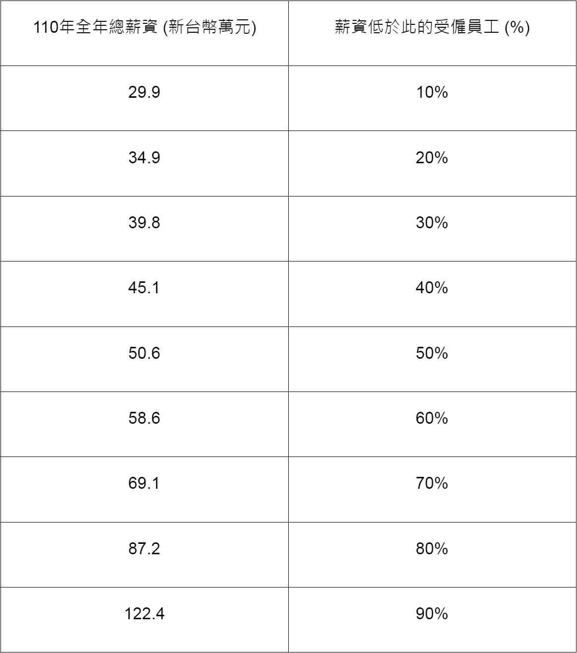The width and height of the screenshot is (577, 653).
Task: Select the 60% percentage cell
Action: click(432, 424)
